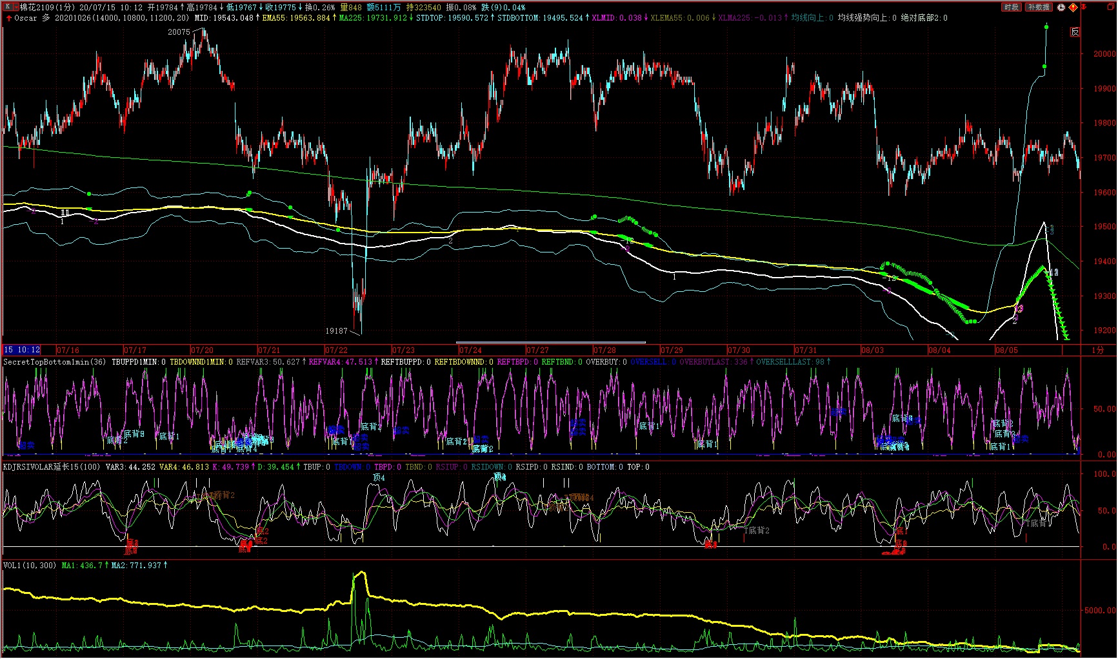Click the STDBOTTOM: 19495.524 value
This screenshot has width=1118, height=659.
pyautogui.click(x=540, y=18)
